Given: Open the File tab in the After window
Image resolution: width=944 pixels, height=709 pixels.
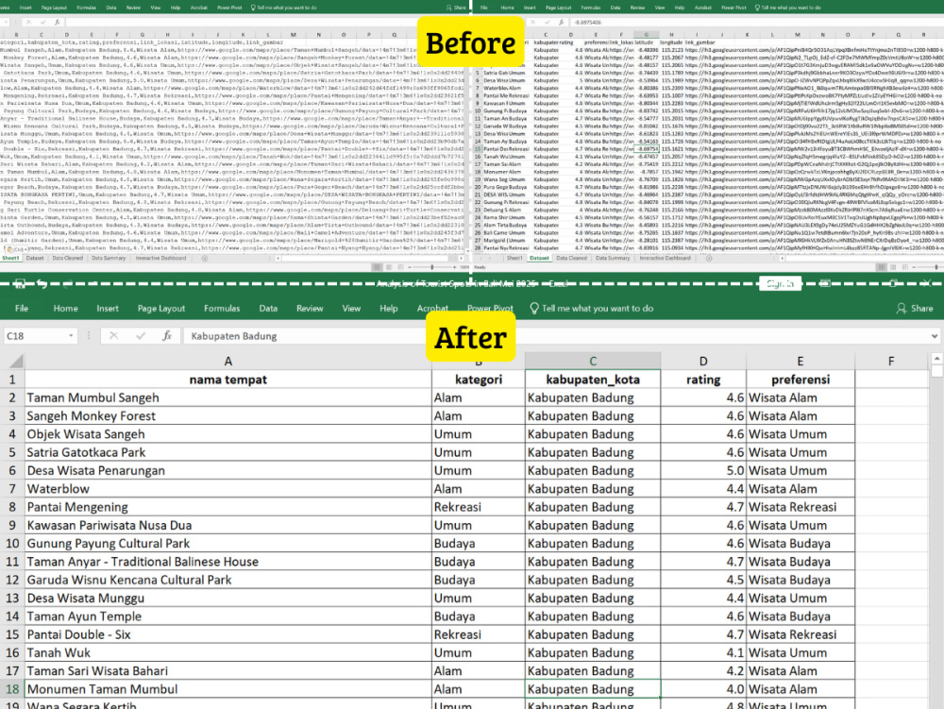Looking at the screenshot, I should 22,308.
